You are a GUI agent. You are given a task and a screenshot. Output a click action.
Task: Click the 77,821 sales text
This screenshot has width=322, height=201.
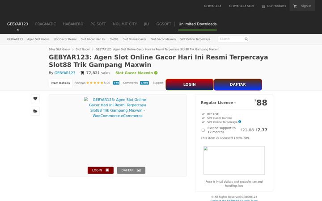[98, 73]
